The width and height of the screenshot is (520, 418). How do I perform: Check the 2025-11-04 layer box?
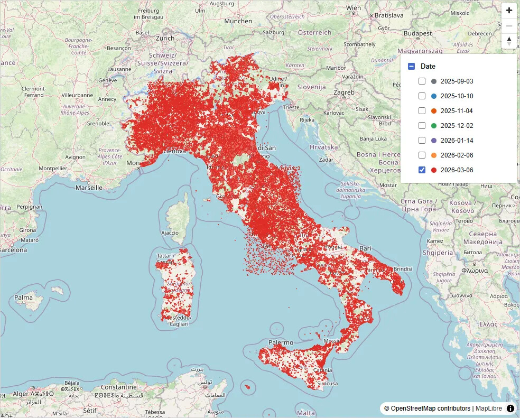[x=422, y=111]
